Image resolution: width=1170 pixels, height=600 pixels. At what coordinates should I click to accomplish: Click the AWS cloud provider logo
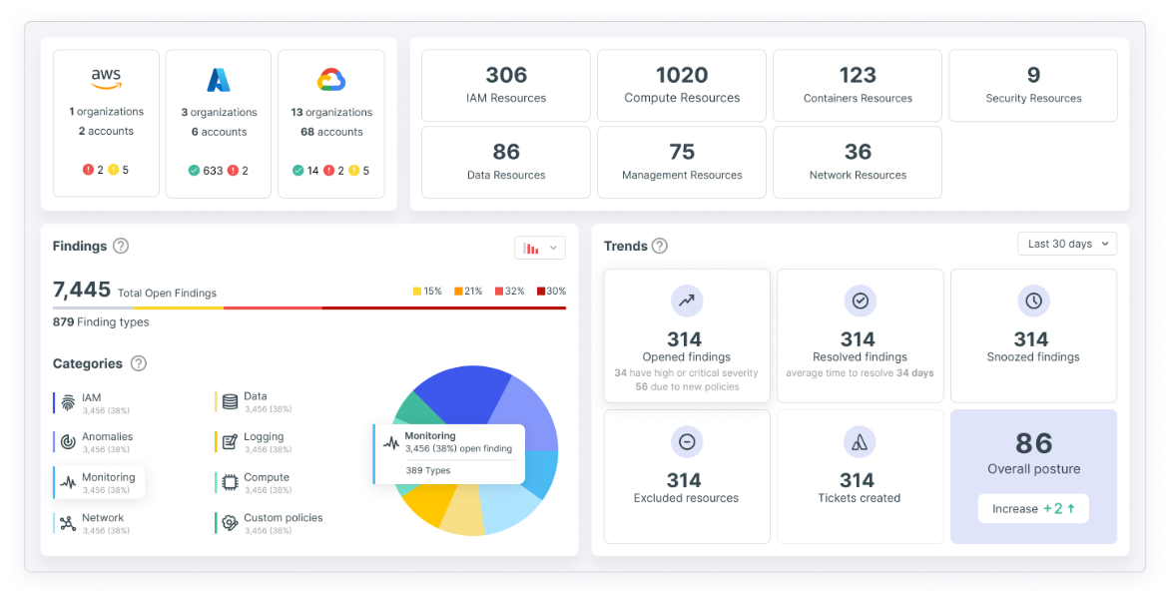[106, 78]
